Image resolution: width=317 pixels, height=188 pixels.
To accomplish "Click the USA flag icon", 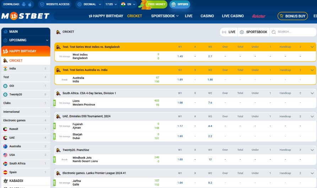I will [5, 155].
